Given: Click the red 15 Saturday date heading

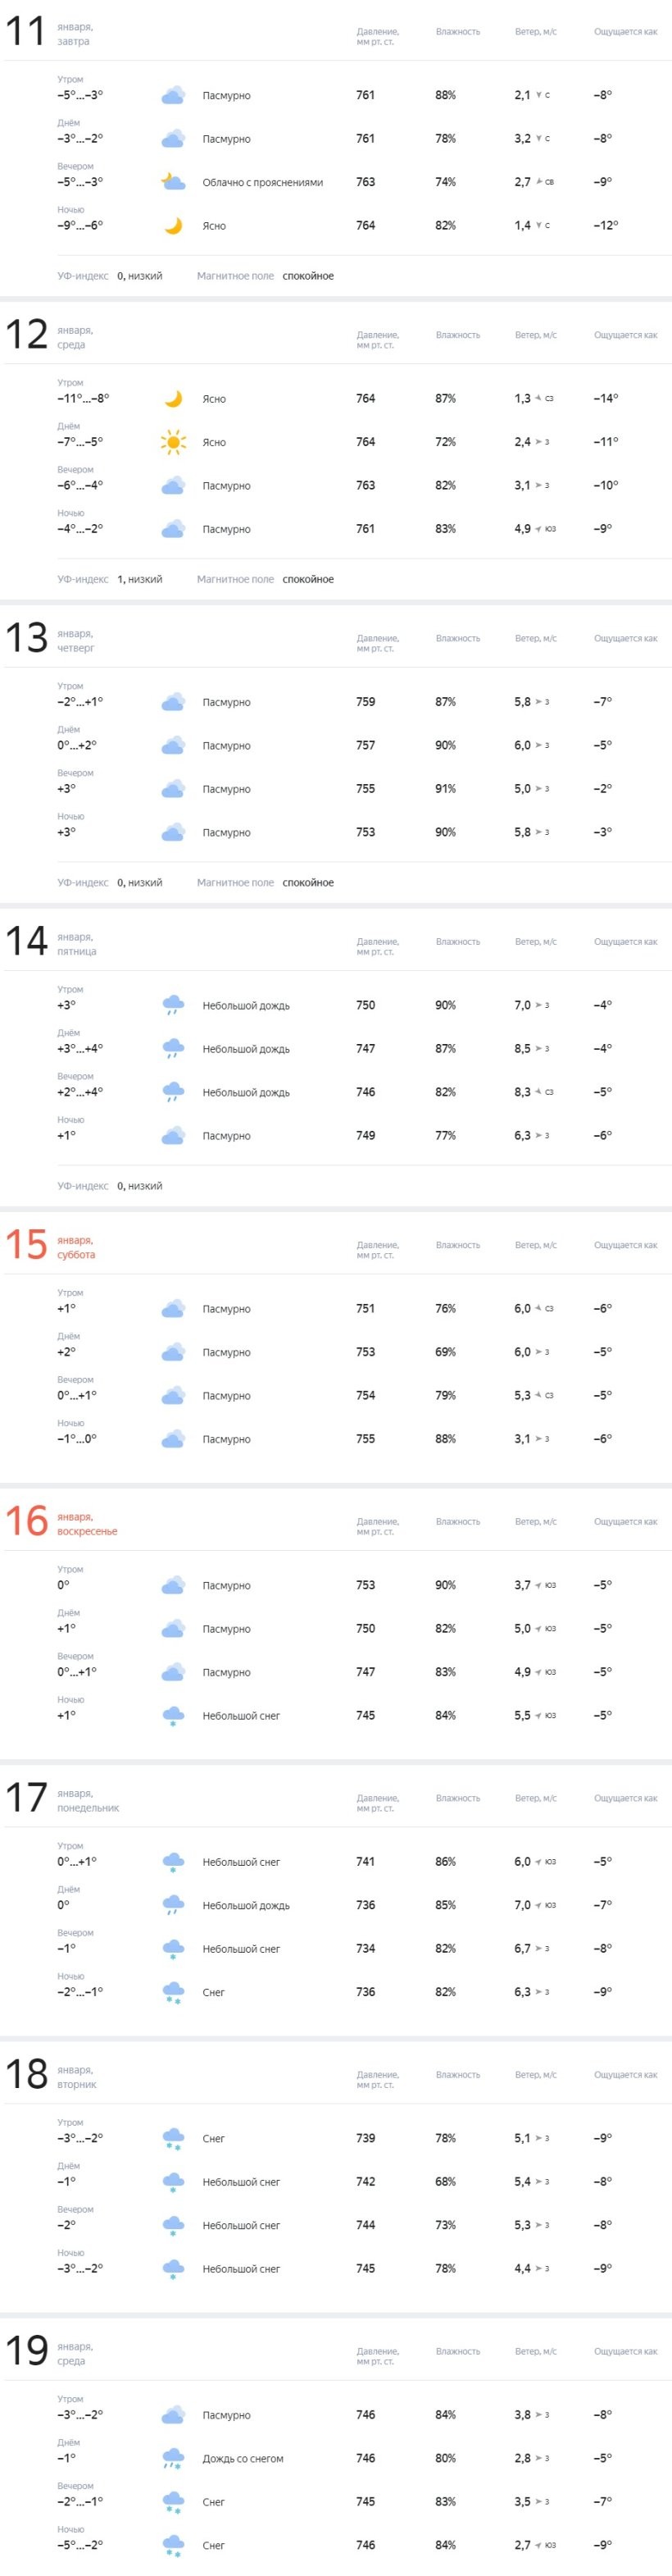Looking at the screenshot, I should tap(27, 1246).
